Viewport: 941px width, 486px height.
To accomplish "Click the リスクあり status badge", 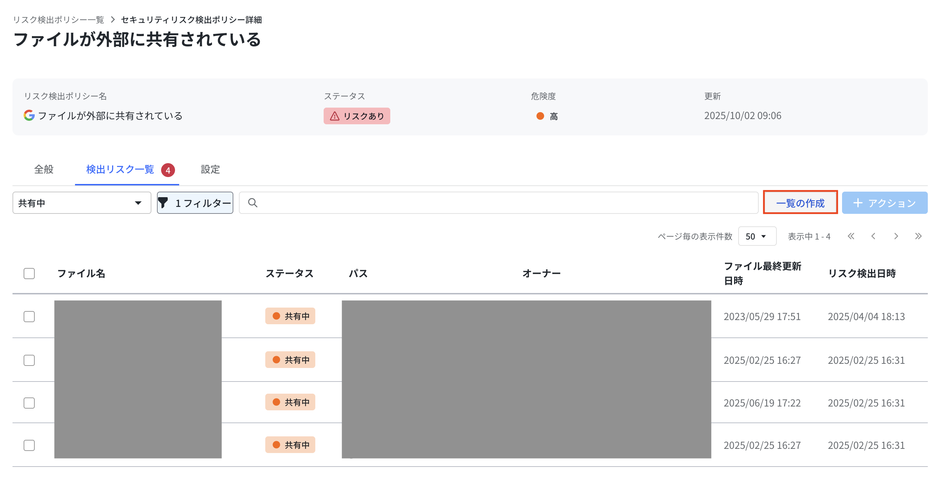I will pyautogui.click(x=357, y=116).
